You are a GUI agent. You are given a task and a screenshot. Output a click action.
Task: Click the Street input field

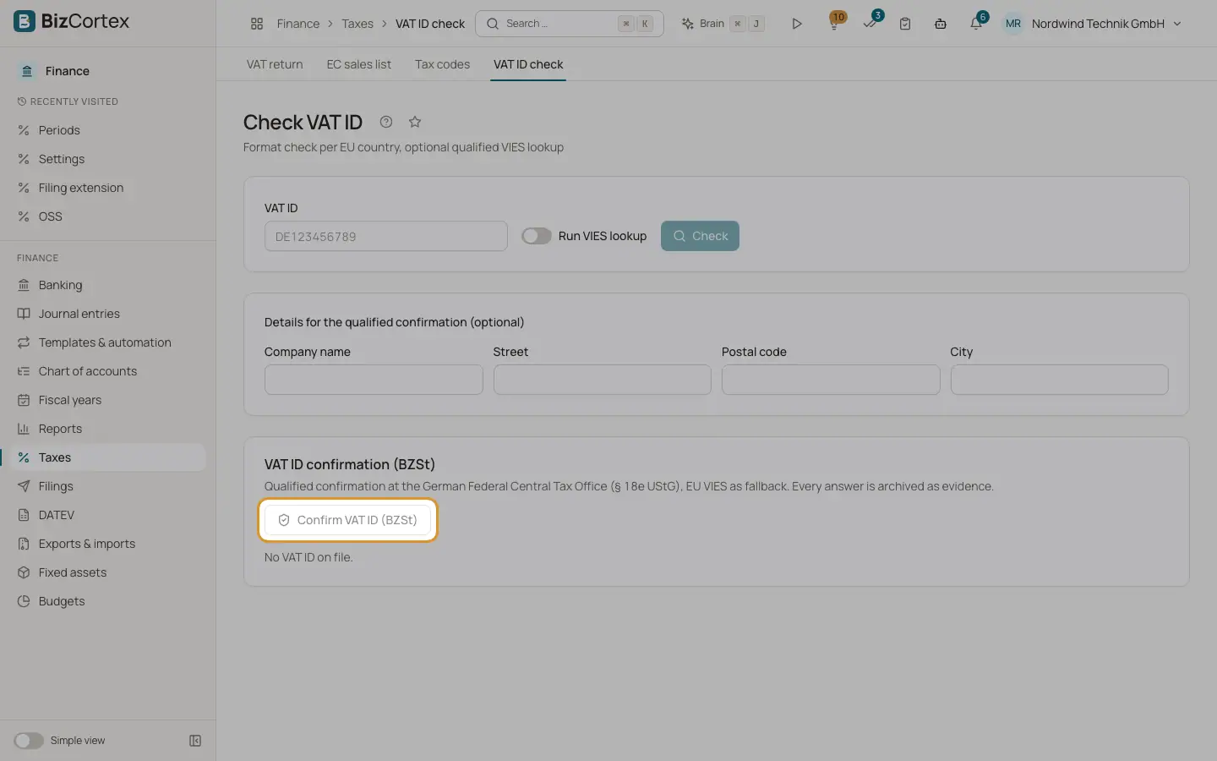603,380
